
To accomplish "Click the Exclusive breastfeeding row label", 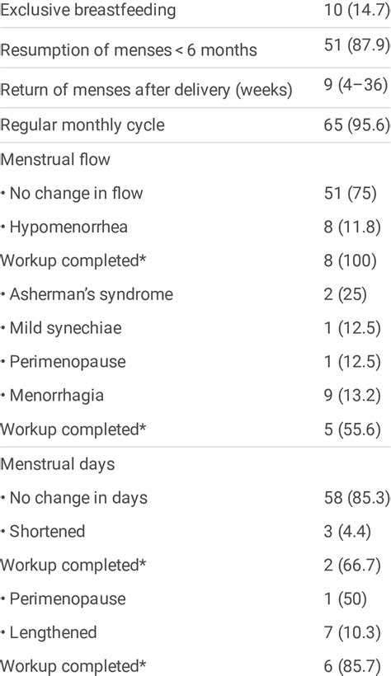I will tap(88, 11).
